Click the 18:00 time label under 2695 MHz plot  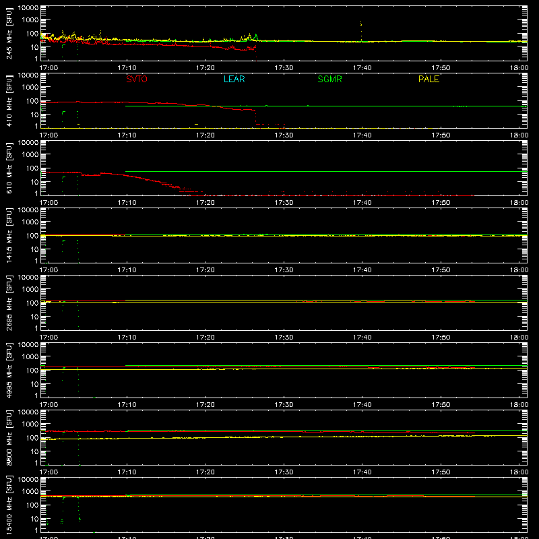[519, 338]
